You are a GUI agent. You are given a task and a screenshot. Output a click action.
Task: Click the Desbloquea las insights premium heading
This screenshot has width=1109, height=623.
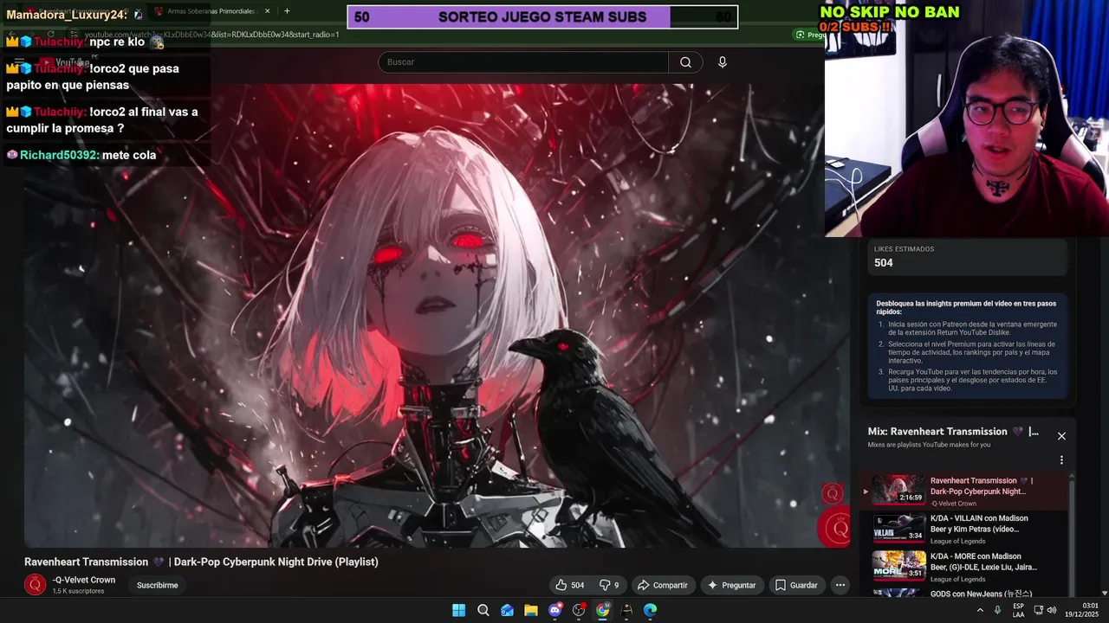coord(966,307)
